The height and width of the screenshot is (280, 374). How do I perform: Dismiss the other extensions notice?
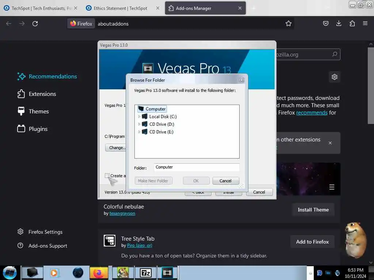coord(330,143)
